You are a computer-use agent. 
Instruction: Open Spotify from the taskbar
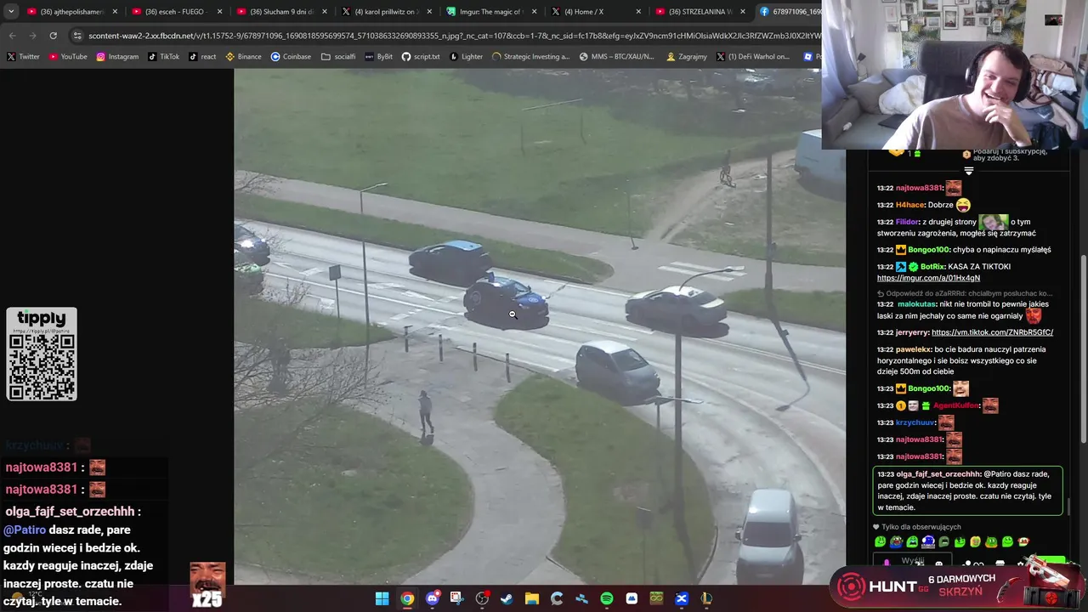pyautogui.click(x=607, y=598)
